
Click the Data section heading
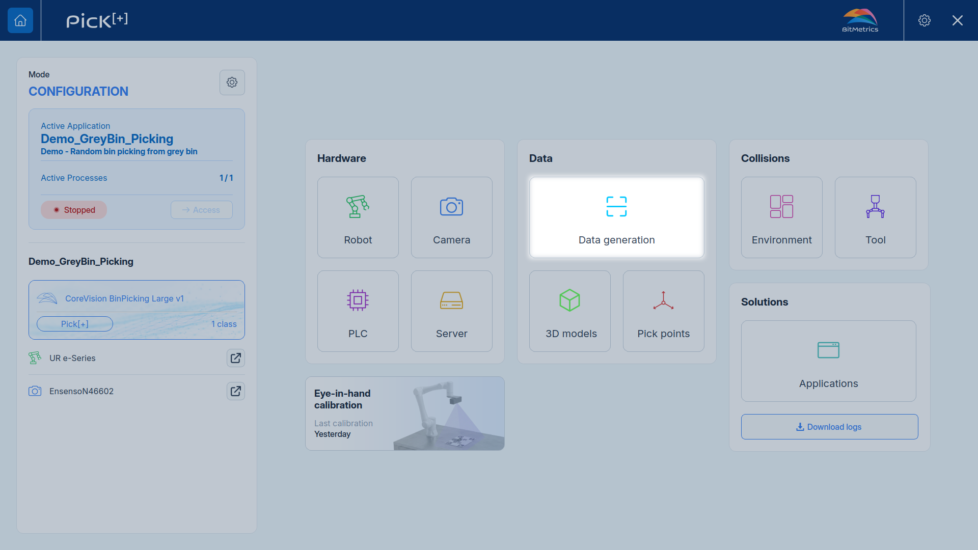click(541, 158)
